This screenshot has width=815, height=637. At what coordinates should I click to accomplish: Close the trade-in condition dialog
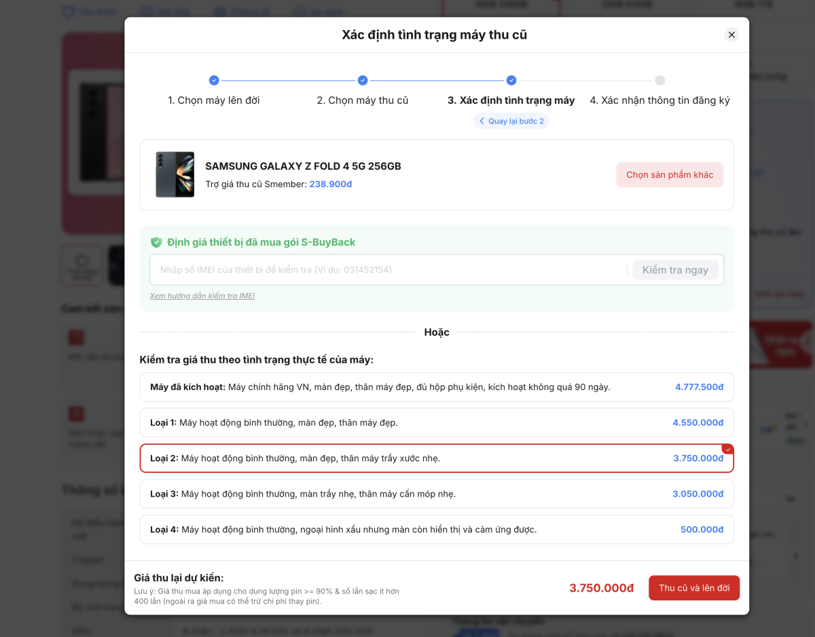coord(731,35)
